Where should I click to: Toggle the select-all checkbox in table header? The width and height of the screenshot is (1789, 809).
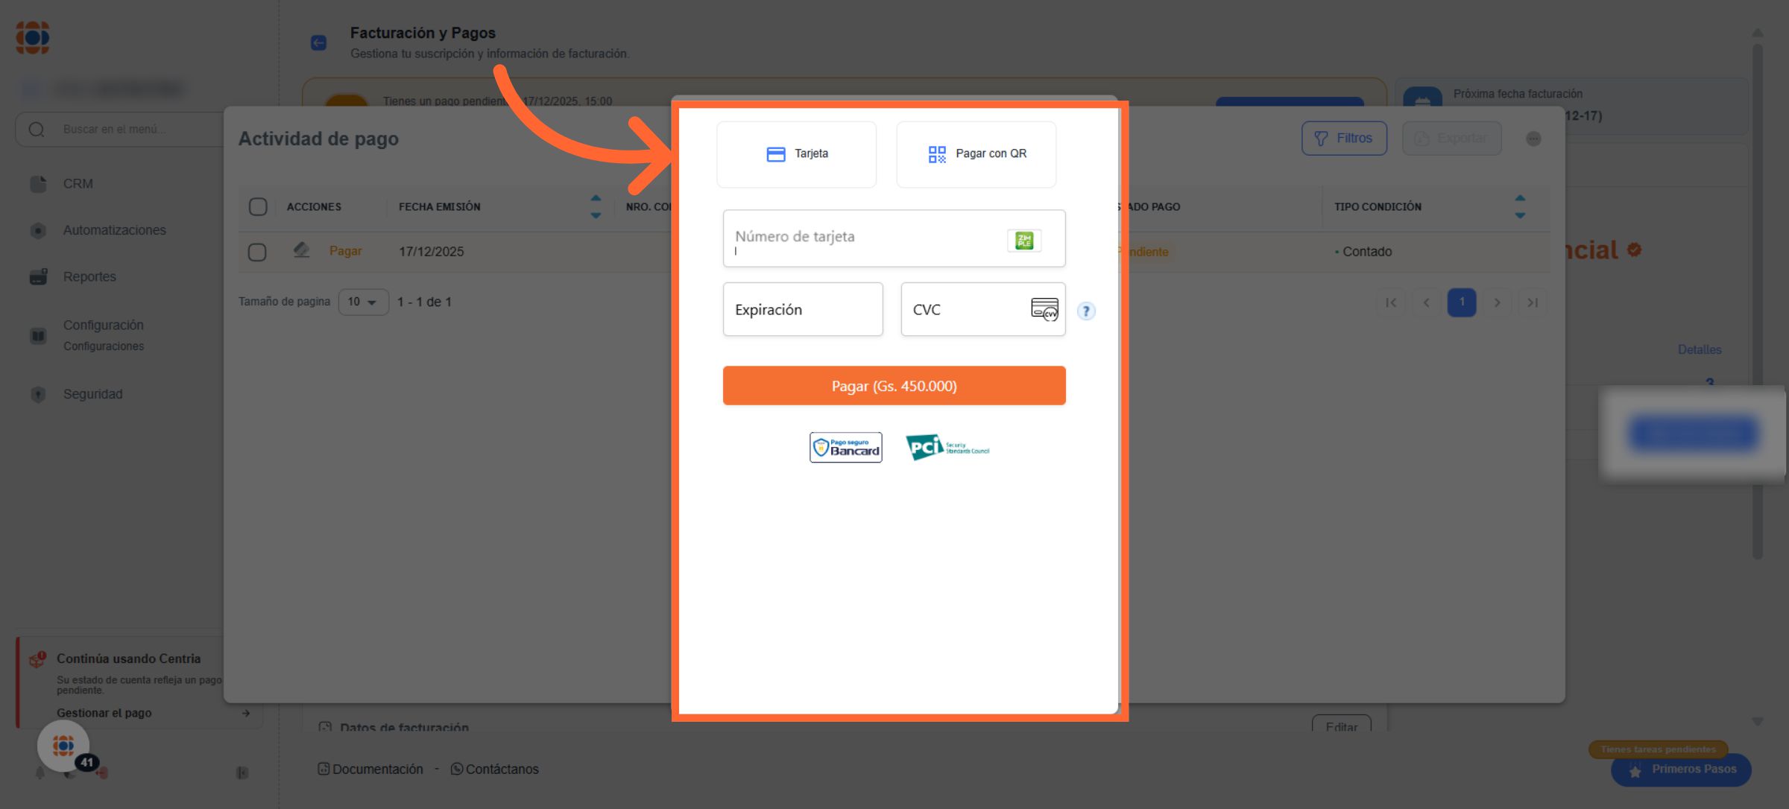tap(258, 207)
